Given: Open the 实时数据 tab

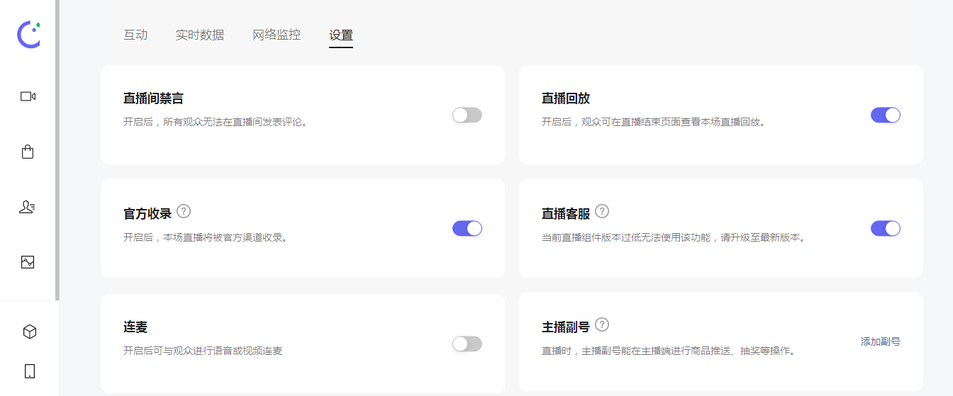Looking at the screenshot, I should [200, 35].
